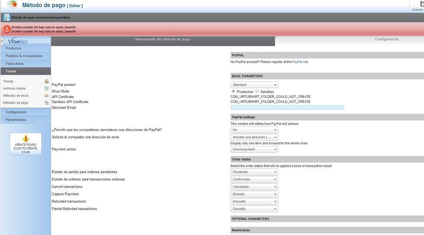424x235 pixels.
Task: Open the Solicitar una dirección dropdown
Action: coord(254,137)
